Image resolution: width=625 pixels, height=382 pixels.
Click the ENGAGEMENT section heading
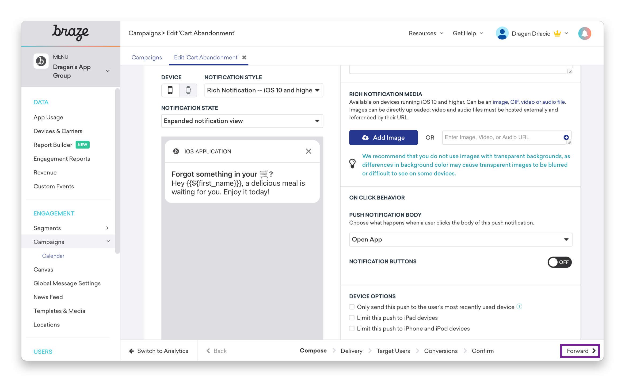point(54,213)
